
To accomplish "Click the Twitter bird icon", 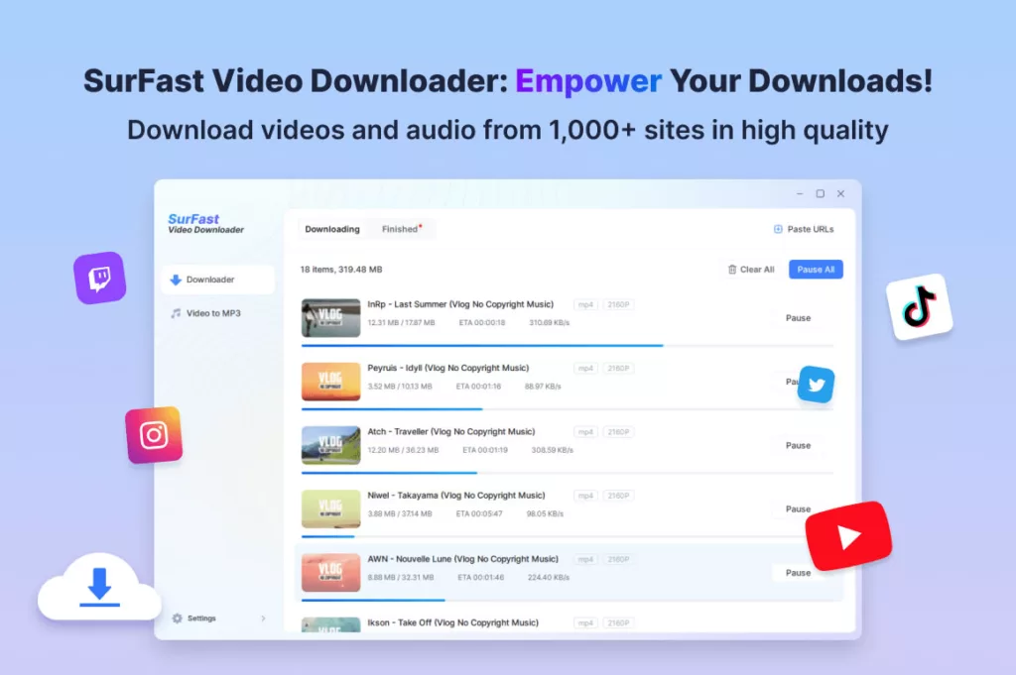I will [816, 385].
